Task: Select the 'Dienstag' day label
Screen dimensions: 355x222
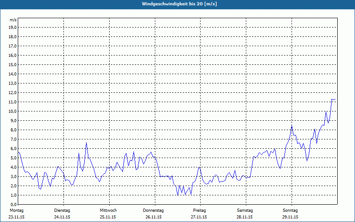Action: [x=62, y=210]
